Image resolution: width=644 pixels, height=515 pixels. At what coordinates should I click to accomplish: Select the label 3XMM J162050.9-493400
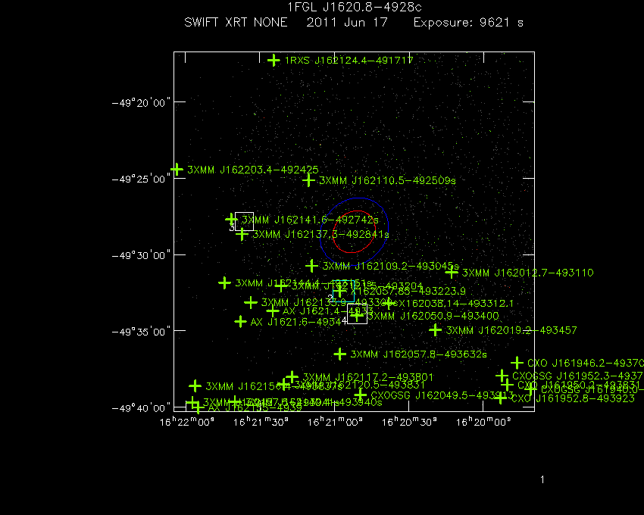coord(433,317)
